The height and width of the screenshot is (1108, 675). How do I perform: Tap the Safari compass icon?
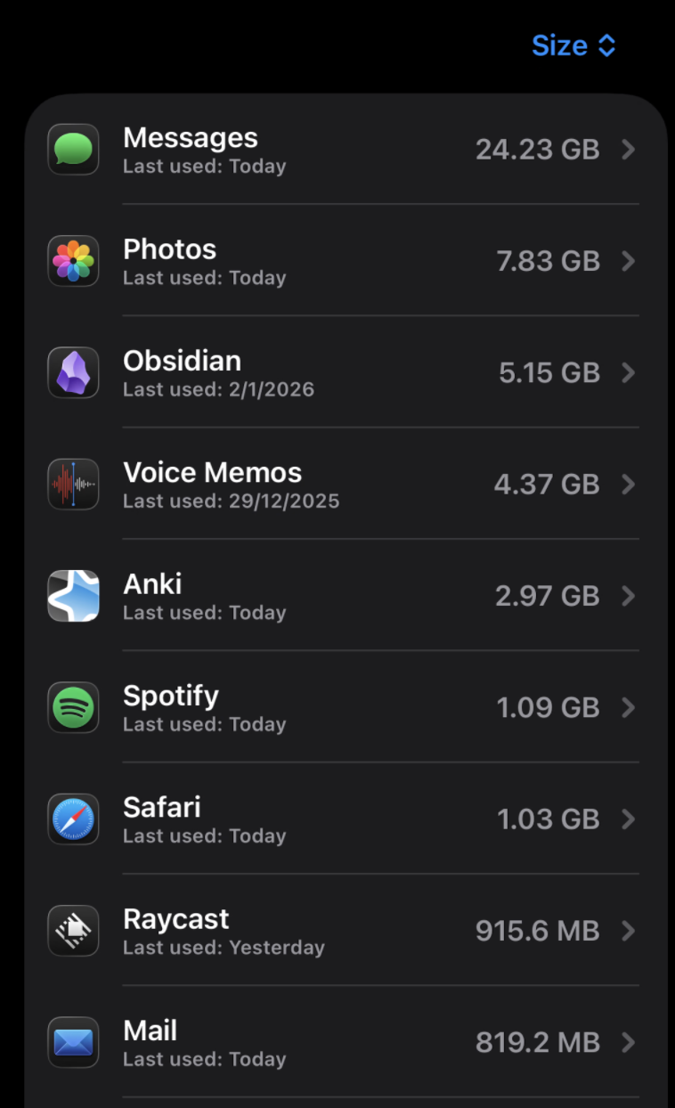click(x=73, y=819)
